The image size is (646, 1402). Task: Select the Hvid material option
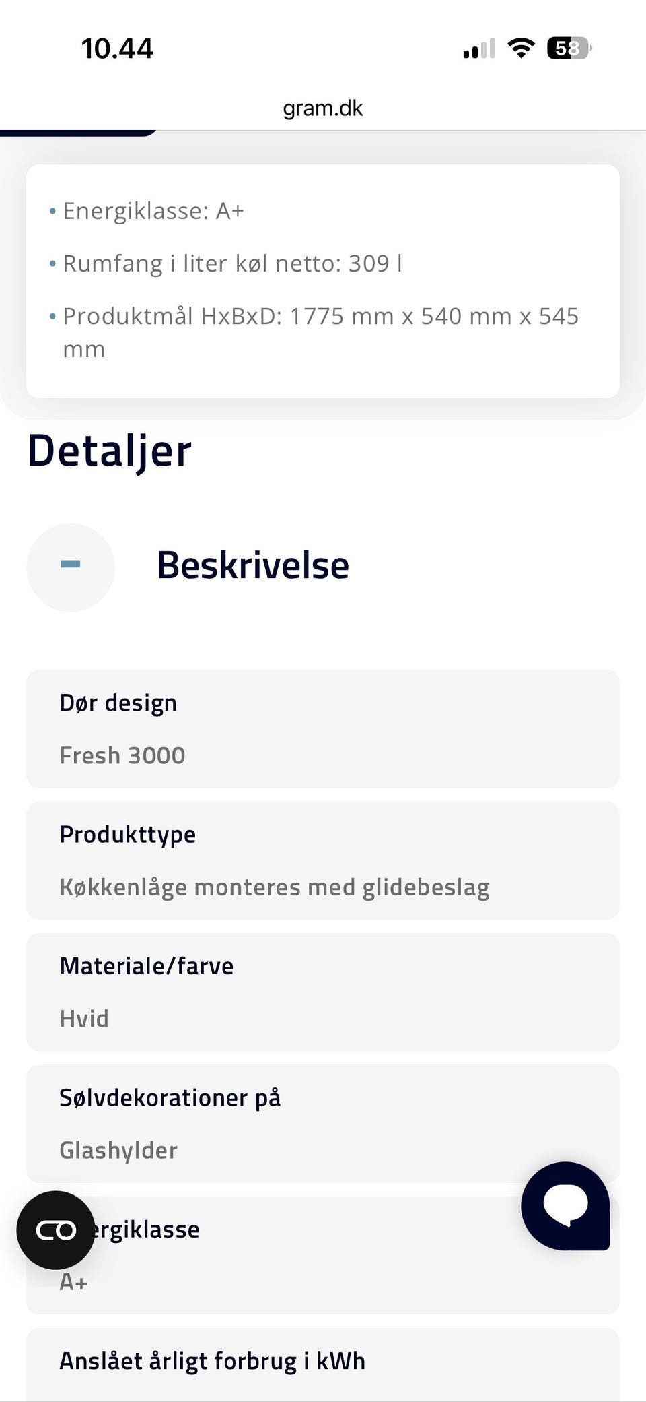(x=85, y=1019)
